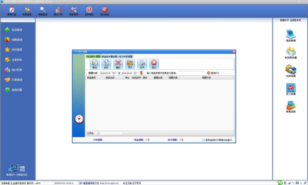Open the bar-chart statistics reports sidebar item

point(13,70)
